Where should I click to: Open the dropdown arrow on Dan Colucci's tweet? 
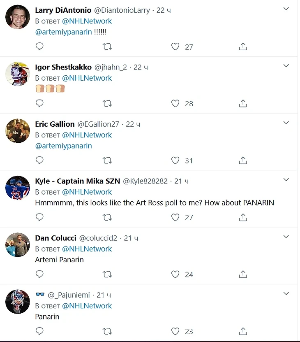pyautogui.click(x=286, y=236)
